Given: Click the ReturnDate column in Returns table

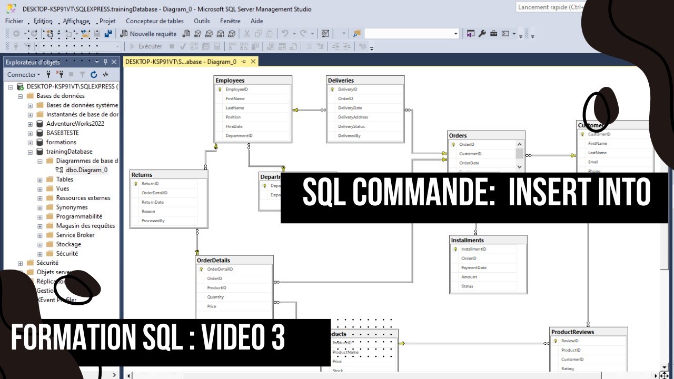Looking at the screenshot, I should click(152, 202).
